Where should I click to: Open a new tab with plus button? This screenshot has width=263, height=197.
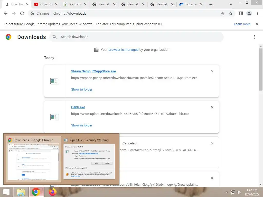coord(211,4)
